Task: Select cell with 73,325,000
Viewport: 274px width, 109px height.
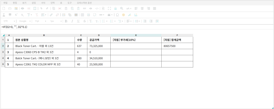Action: point(99,46)
